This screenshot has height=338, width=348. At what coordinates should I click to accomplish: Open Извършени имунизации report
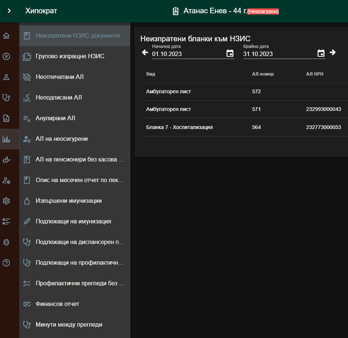pyautogui.click(x=74, y=201)
